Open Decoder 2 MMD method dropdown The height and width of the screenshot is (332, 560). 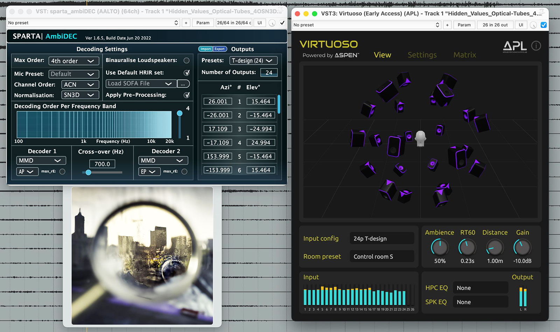[163, 161]
